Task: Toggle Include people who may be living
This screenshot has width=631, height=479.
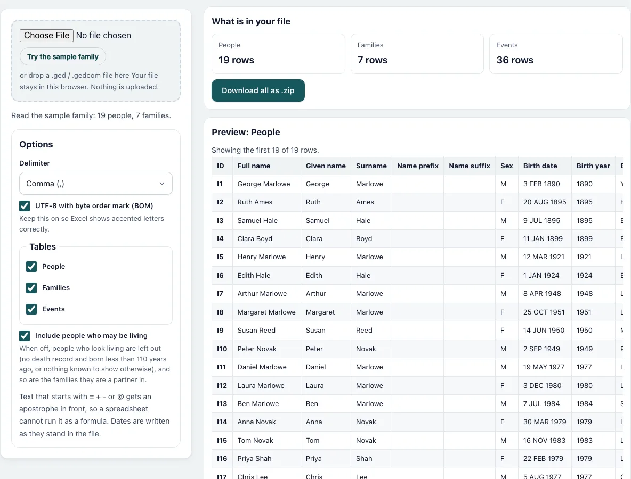Action: point(25,335)
